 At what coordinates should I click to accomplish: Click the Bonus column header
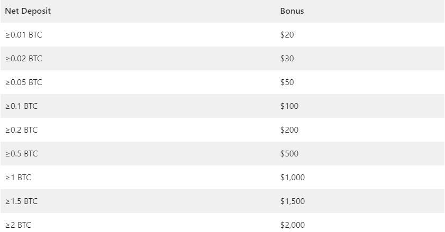[292, 11]
